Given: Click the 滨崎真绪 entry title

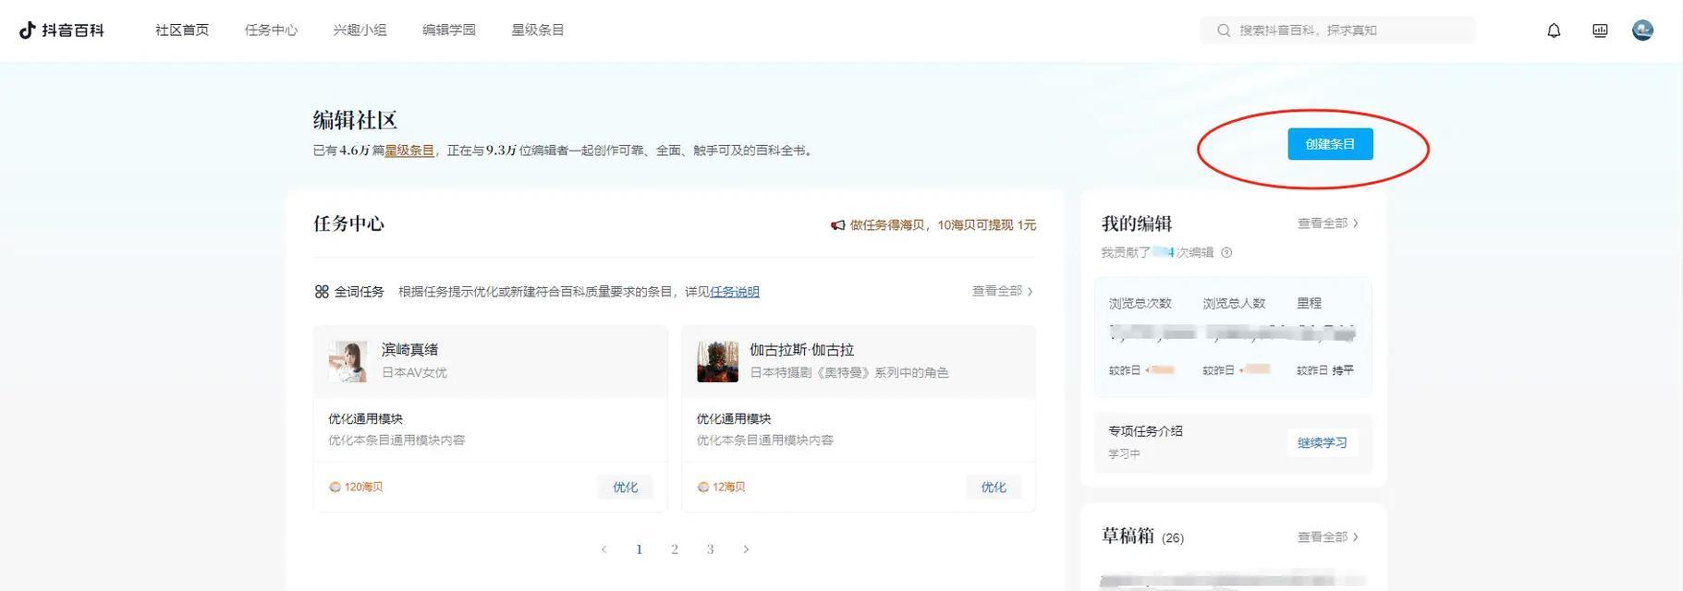Looking at the screenshot, I should (x=409, y=350).
